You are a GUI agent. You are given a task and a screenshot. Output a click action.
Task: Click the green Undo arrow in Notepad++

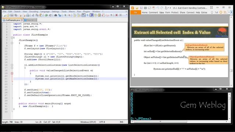tap(47, 15)
